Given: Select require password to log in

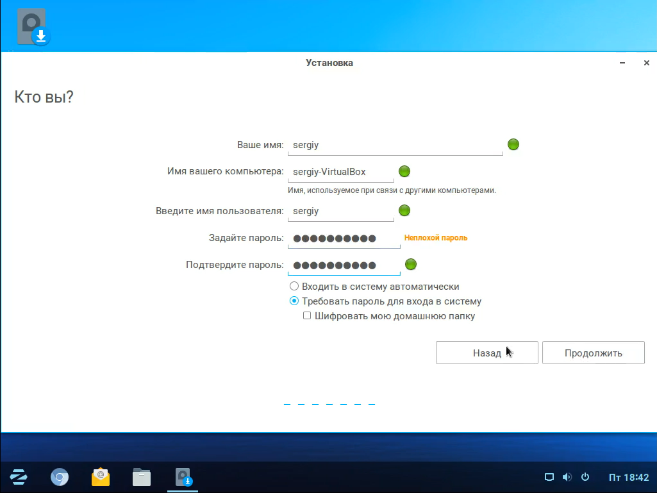Looking at the screenshot, I should pyautogui.click(x=294, y=301).
